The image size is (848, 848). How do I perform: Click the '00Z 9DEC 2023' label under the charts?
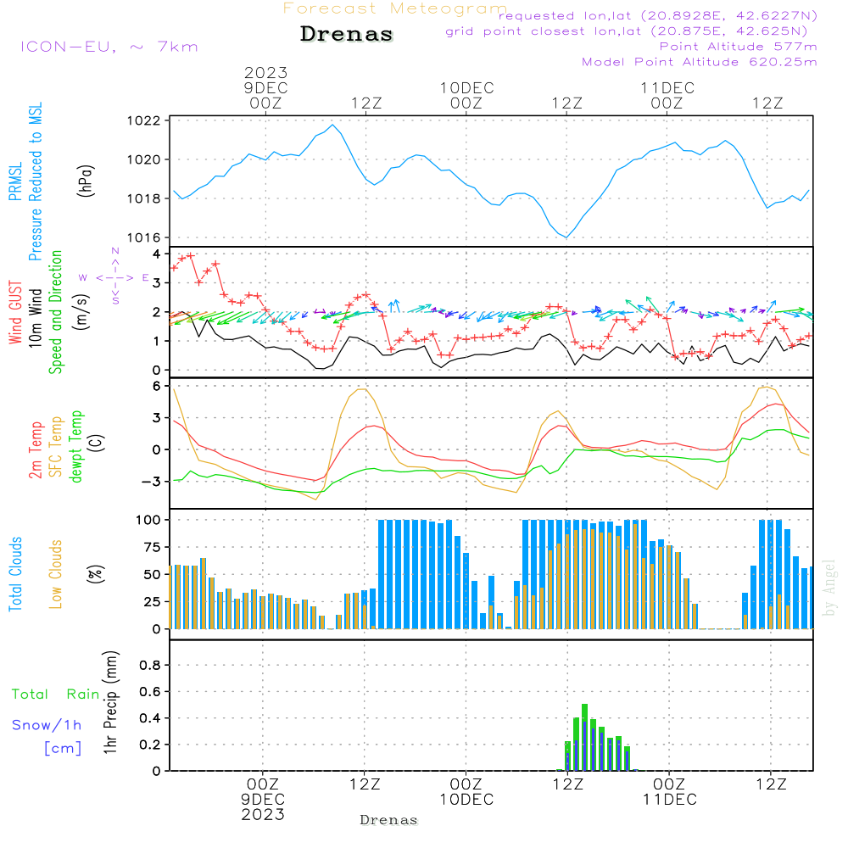click(x=263, y=800)
